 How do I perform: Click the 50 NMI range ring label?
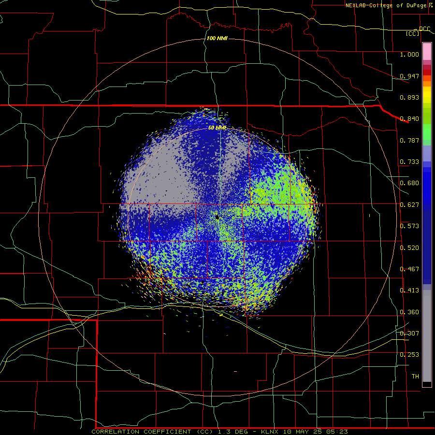[x=217, y=128]
